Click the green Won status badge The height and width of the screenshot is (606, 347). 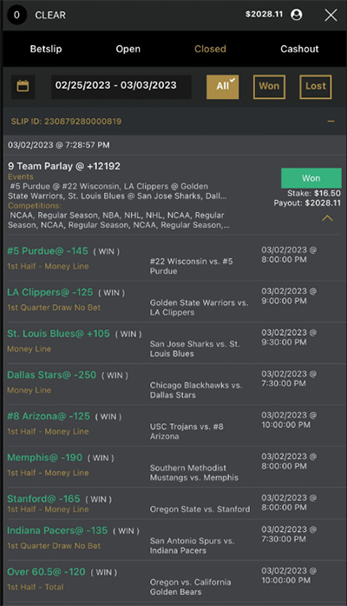click(311, 178)
